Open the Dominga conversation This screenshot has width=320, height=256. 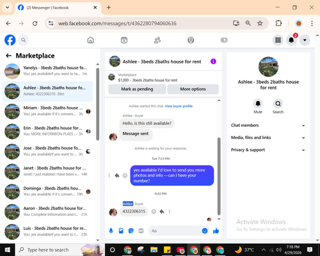[47, 191]
